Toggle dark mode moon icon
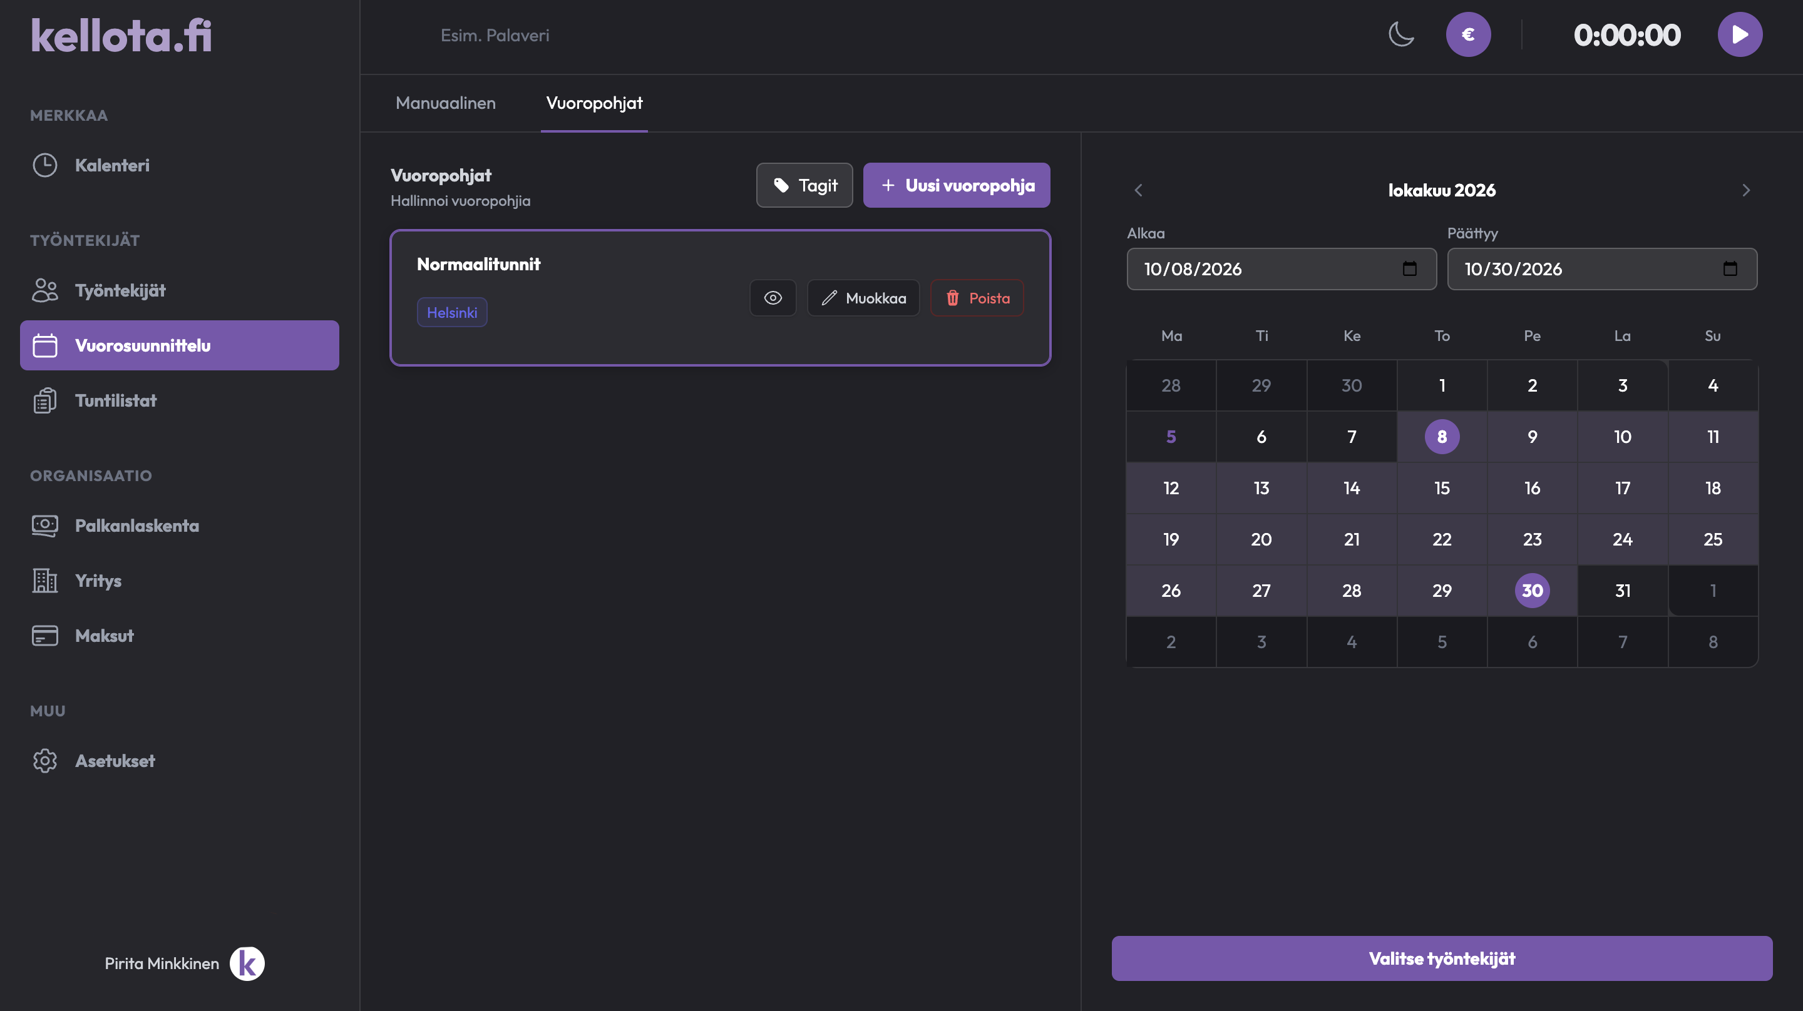1803x1011 pixels. click(x=1400, y=34)
